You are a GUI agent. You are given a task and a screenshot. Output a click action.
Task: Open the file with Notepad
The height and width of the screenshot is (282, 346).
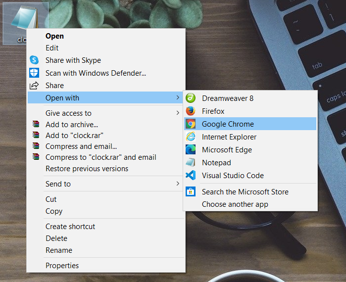coord(250,162)
